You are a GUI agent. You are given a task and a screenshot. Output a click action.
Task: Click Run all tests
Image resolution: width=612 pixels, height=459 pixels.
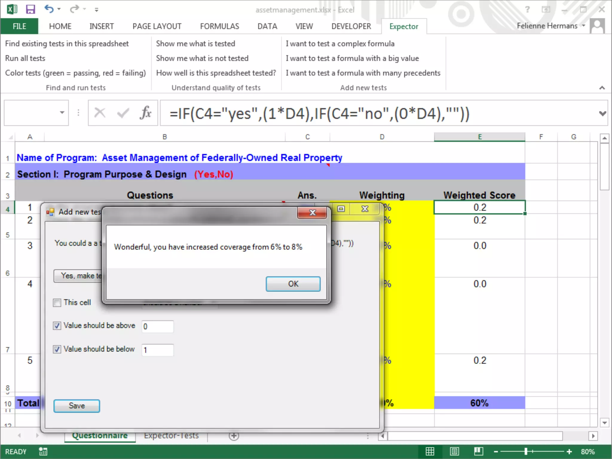tap(25, 58)
